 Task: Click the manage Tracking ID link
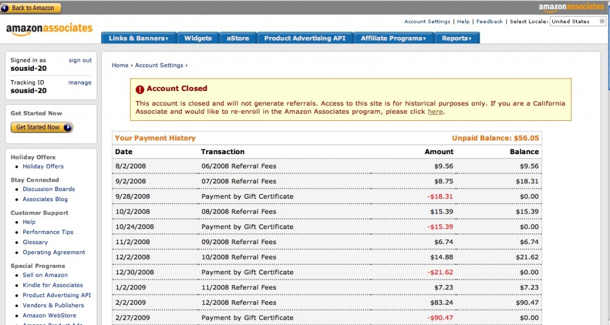[80, 83]
